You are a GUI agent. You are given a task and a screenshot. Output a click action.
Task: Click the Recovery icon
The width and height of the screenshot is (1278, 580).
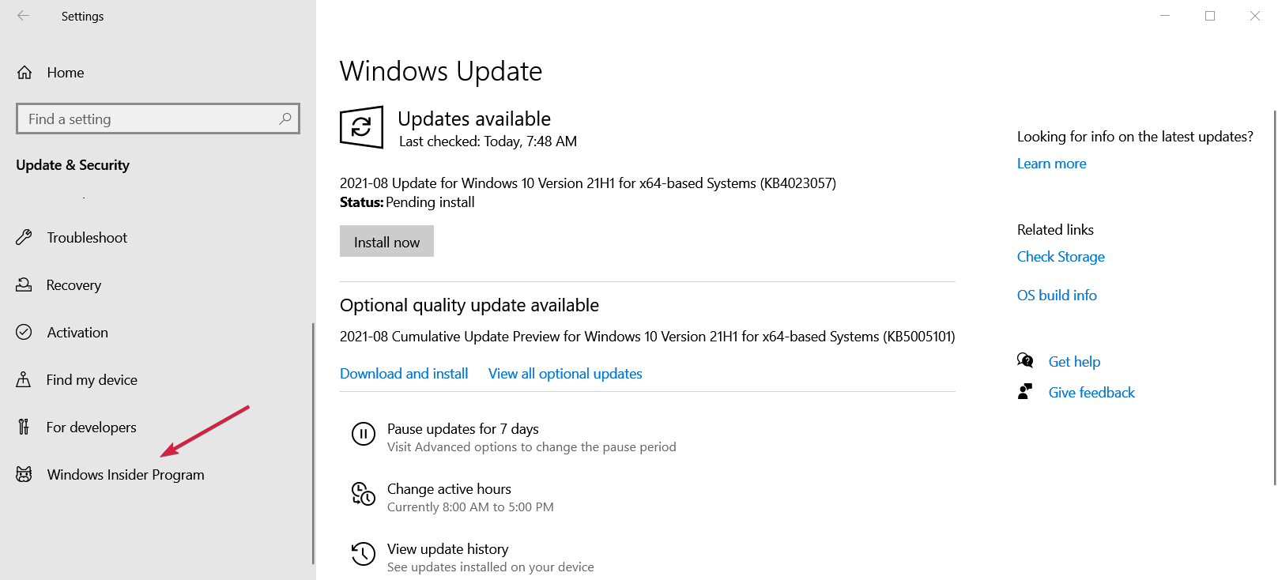[x=25, y=284]
